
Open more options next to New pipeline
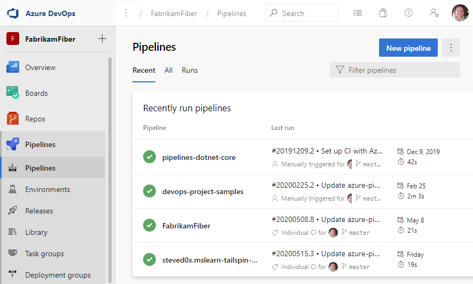[x=451, y=48]
